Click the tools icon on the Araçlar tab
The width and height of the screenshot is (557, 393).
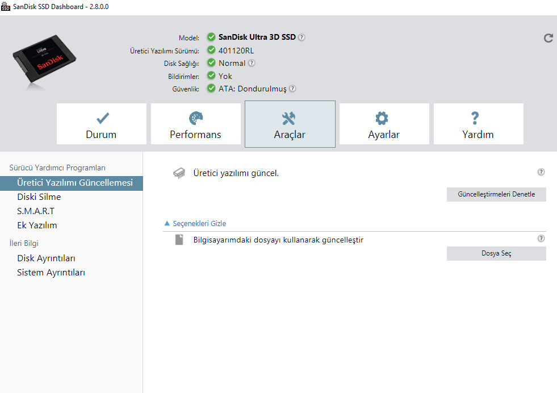tap(288, 118)
